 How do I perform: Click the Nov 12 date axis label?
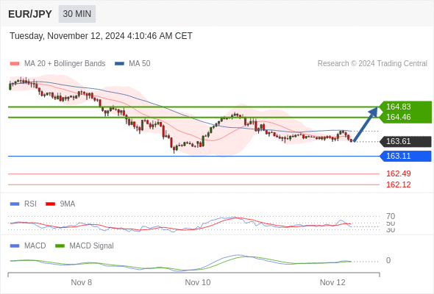pos(332,282)
